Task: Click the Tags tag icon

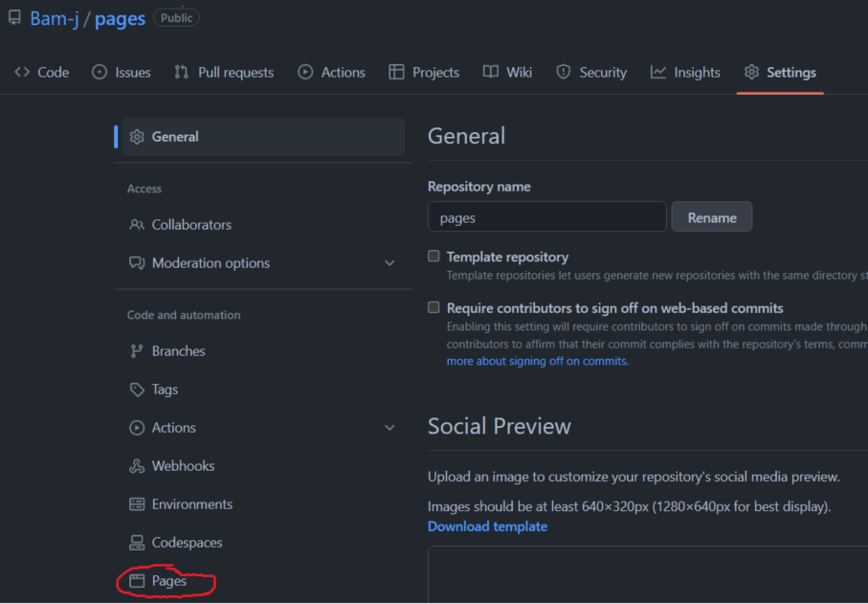Action: pos(137,390)
